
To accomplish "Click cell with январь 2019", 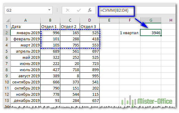I will coord(26,33).
